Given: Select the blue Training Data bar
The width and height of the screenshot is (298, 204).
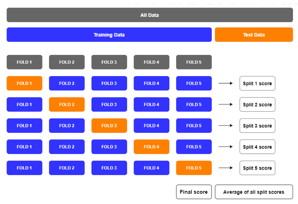Looking at the screenshot, I should tap(109, 35).
